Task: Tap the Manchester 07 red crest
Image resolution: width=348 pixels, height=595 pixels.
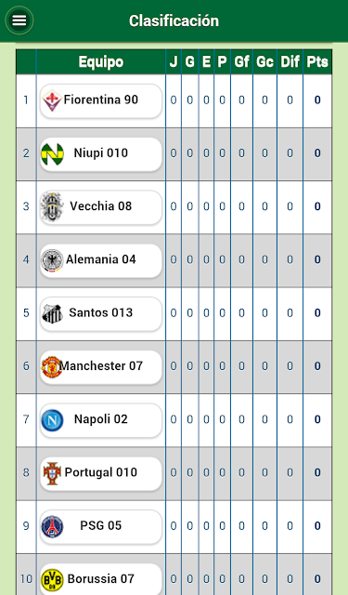Action: pos(52,366)
